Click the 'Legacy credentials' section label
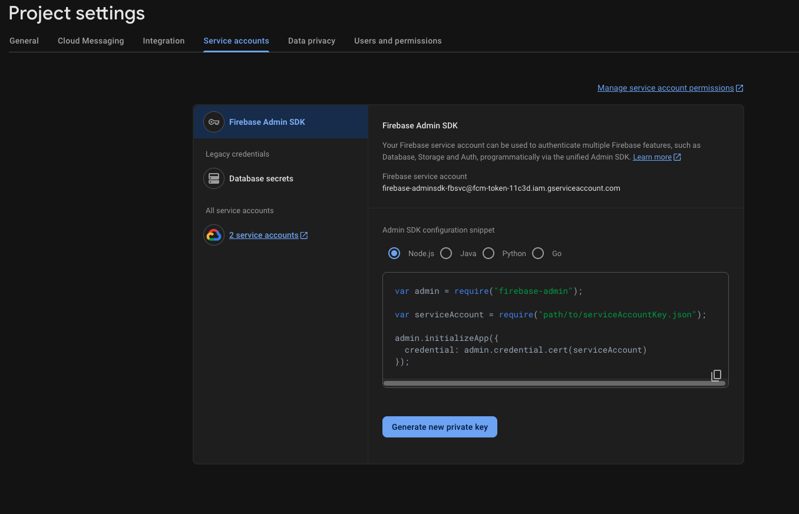799x514 pixels. tap(237, 154)
